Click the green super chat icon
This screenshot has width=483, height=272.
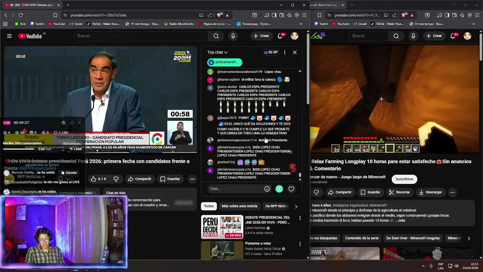click(x=279, y=189)
